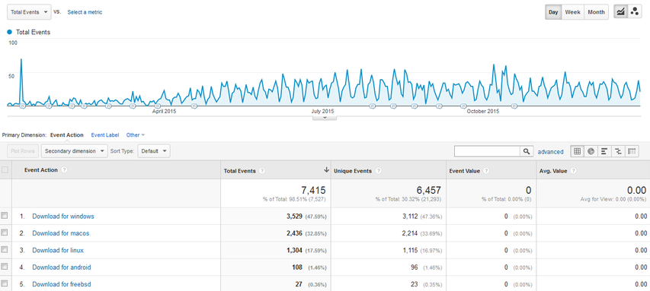Viewport: 650px width, 291px height.
Task: Sort by Event Action column header
Action: pyautogui.click(x=41, y=170)
